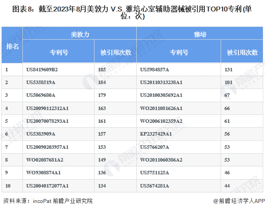265x210 pixels.
Task: Click citation count 101
Action: [x=229, y=82]
